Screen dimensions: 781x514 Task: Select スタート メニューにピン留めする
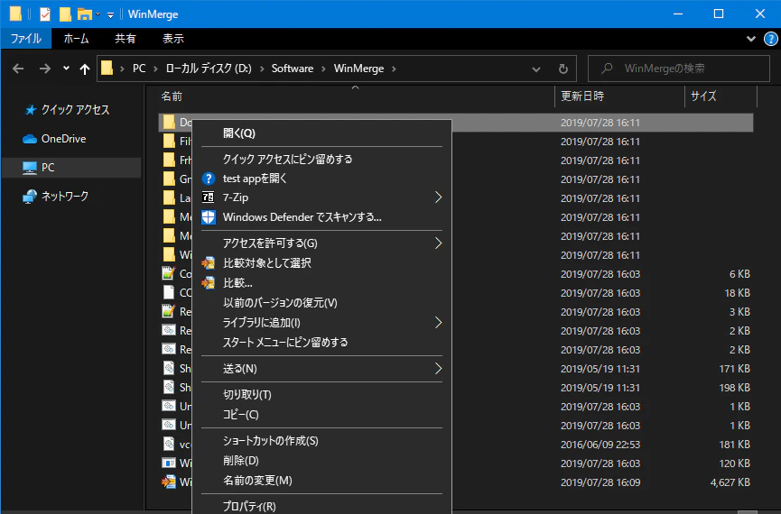click(321, 343)
